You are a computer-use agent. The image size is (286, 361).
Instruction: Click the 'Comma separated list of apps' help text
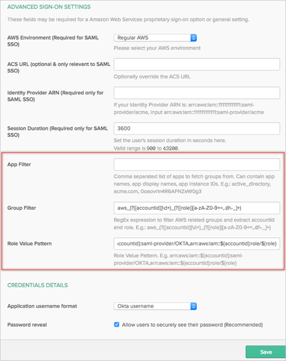194,184
